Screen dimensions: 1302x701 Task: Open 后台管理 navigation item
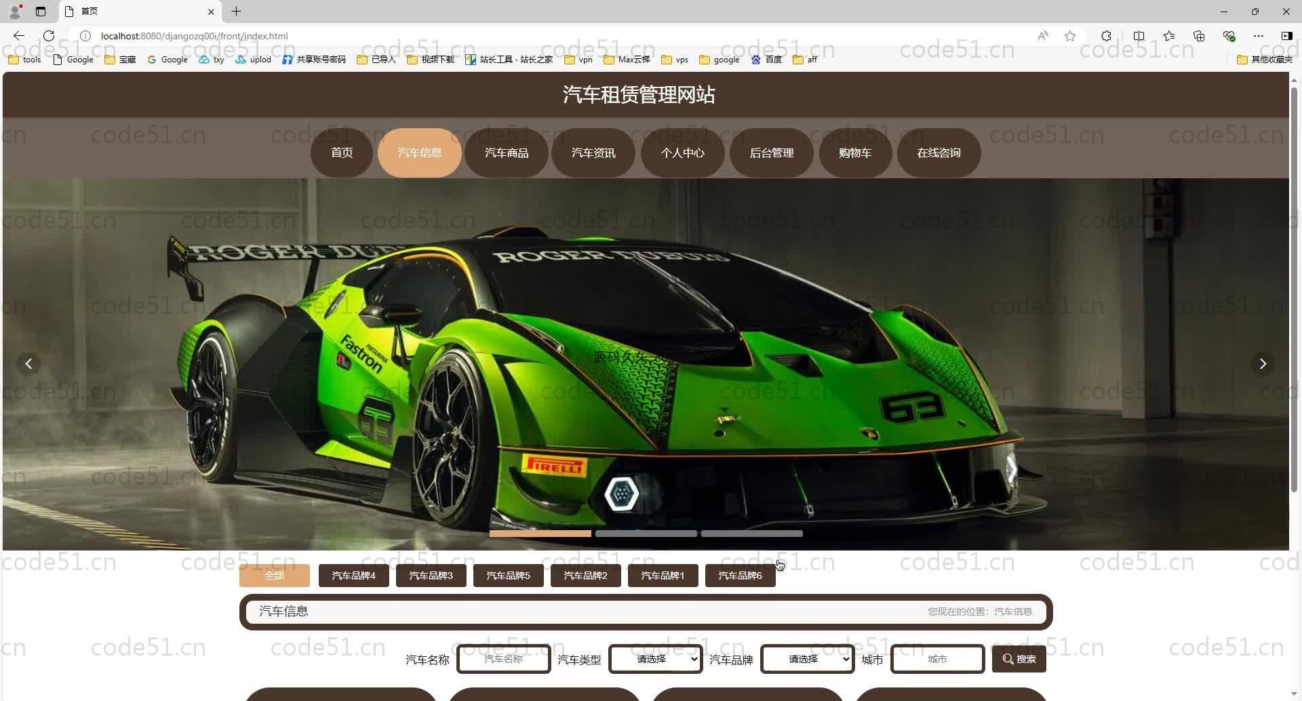pyautogui.click(x=772, y=153)
